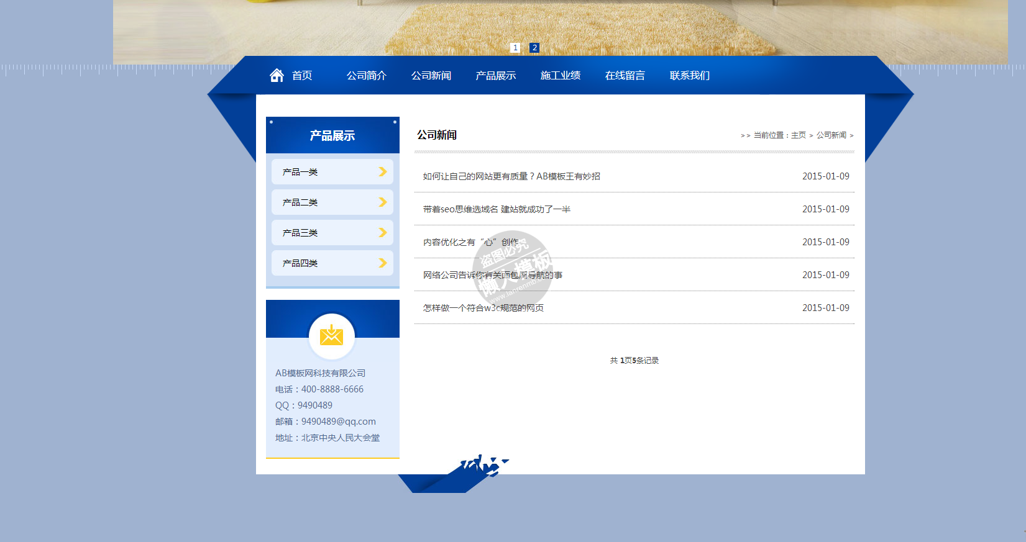Click the arrow icon beside 产品四类
This screenshot has height=542, width=1026.
coord(383,263)
